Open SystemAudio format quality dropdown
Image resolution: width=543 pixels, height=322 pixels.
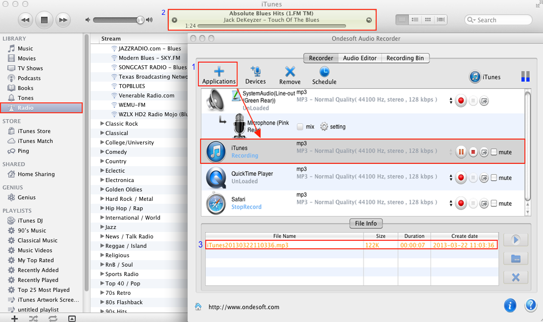pyautogui.click(x=450, y=100)
